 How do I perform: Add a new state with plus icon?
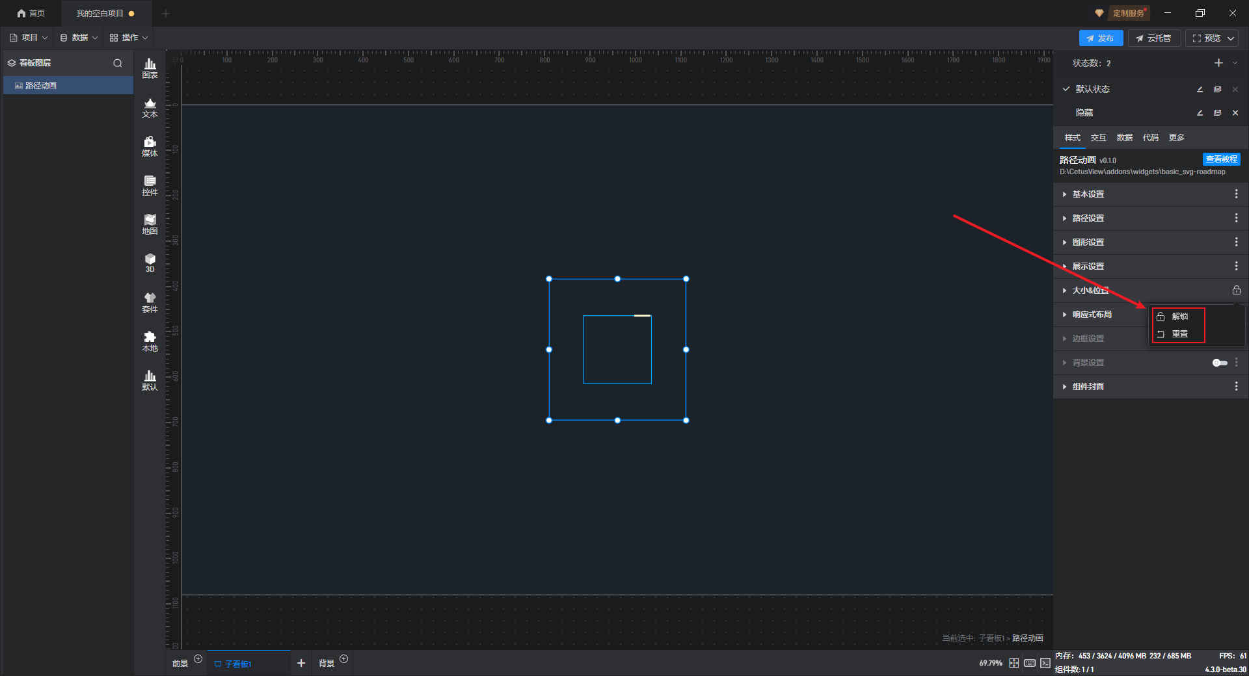[x=1218, y=63]
